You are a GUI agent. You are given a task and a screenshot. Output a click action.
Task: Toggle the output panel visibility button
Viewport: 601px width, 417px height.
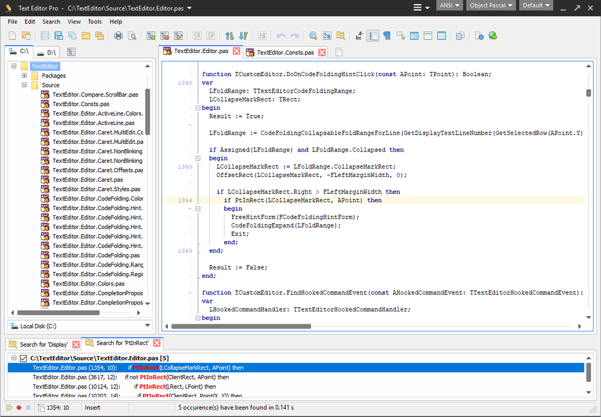[441, 35]
